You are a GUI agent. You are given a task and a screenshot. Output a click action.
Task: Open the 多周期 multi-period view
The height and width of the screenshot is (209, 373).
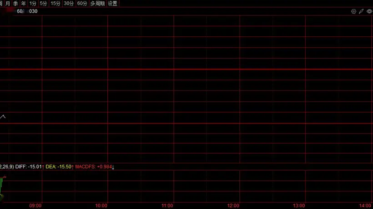[97, 4]
